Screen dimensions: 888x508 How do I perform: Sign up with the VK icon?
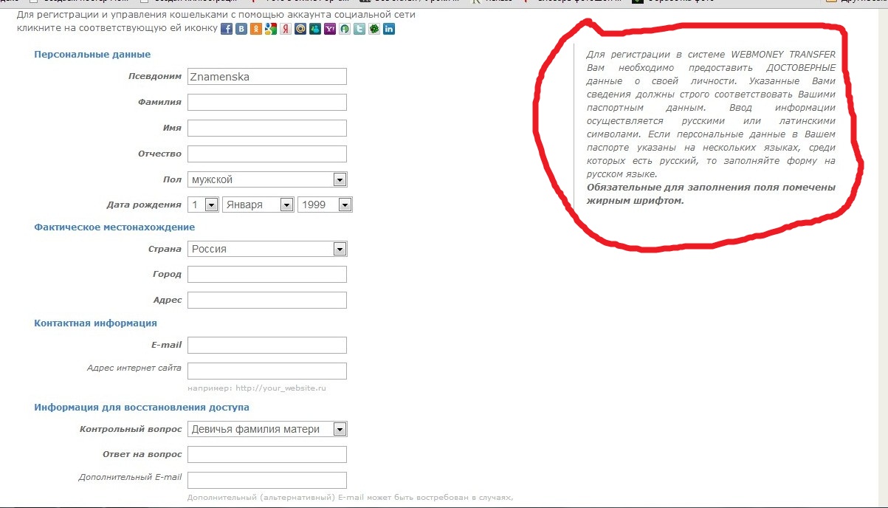pyautogui.click(x=241, y=29)
